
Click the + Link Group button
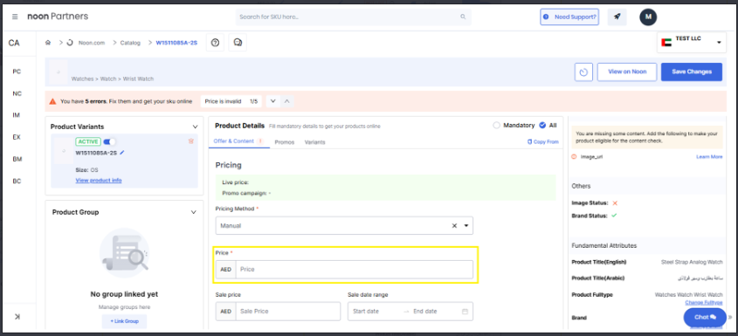124,321
